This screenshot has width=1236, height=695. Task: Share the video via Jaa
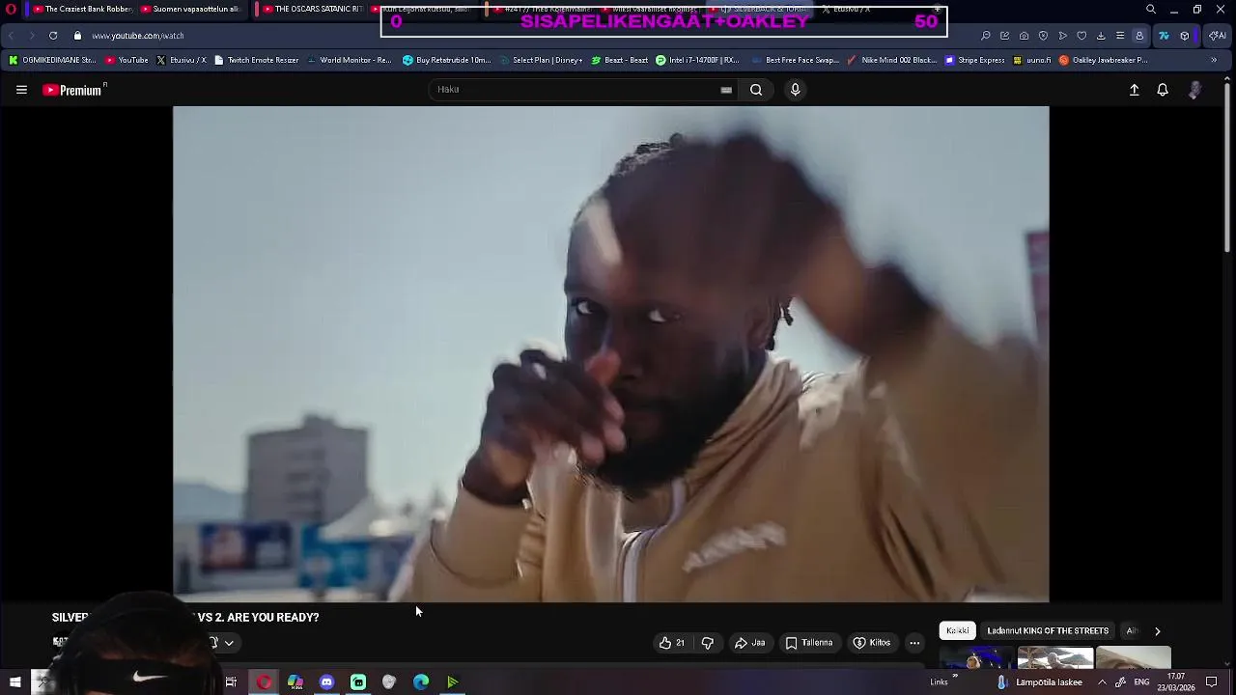[749, 643]
